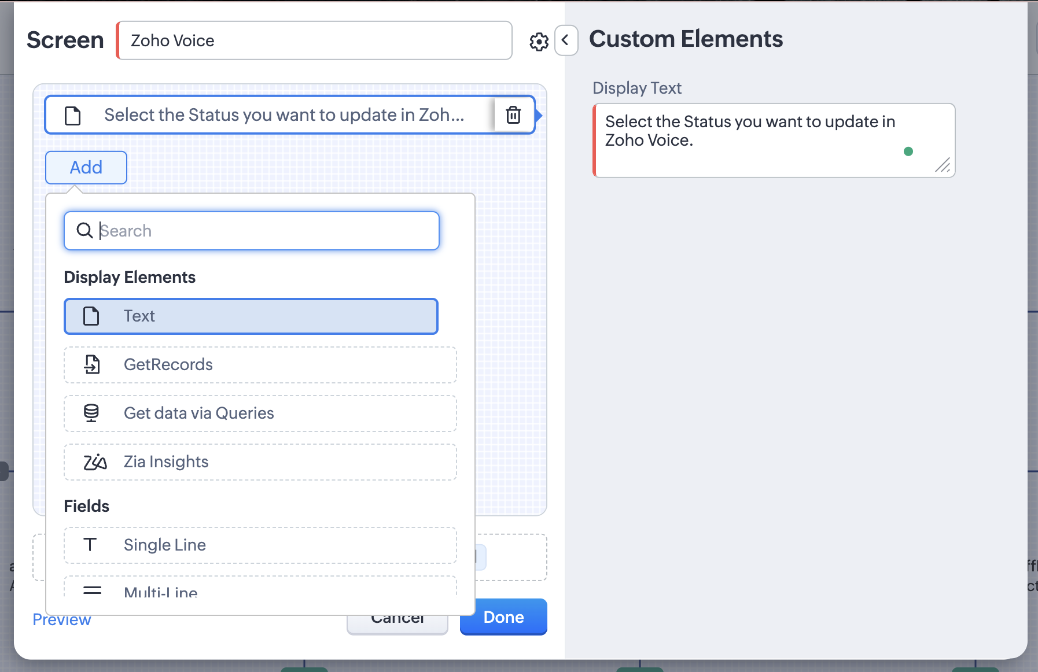Collapse the Custom Elements panel with chevron
1038x672 pixels.
click(x=566, y=40)
